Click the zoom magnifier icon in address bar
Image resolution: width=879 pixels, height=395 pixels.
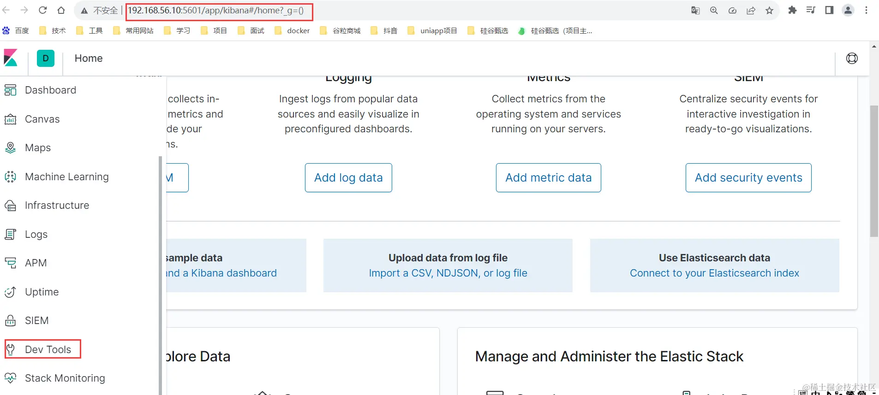pyautogui.click(x=714, y=10)
